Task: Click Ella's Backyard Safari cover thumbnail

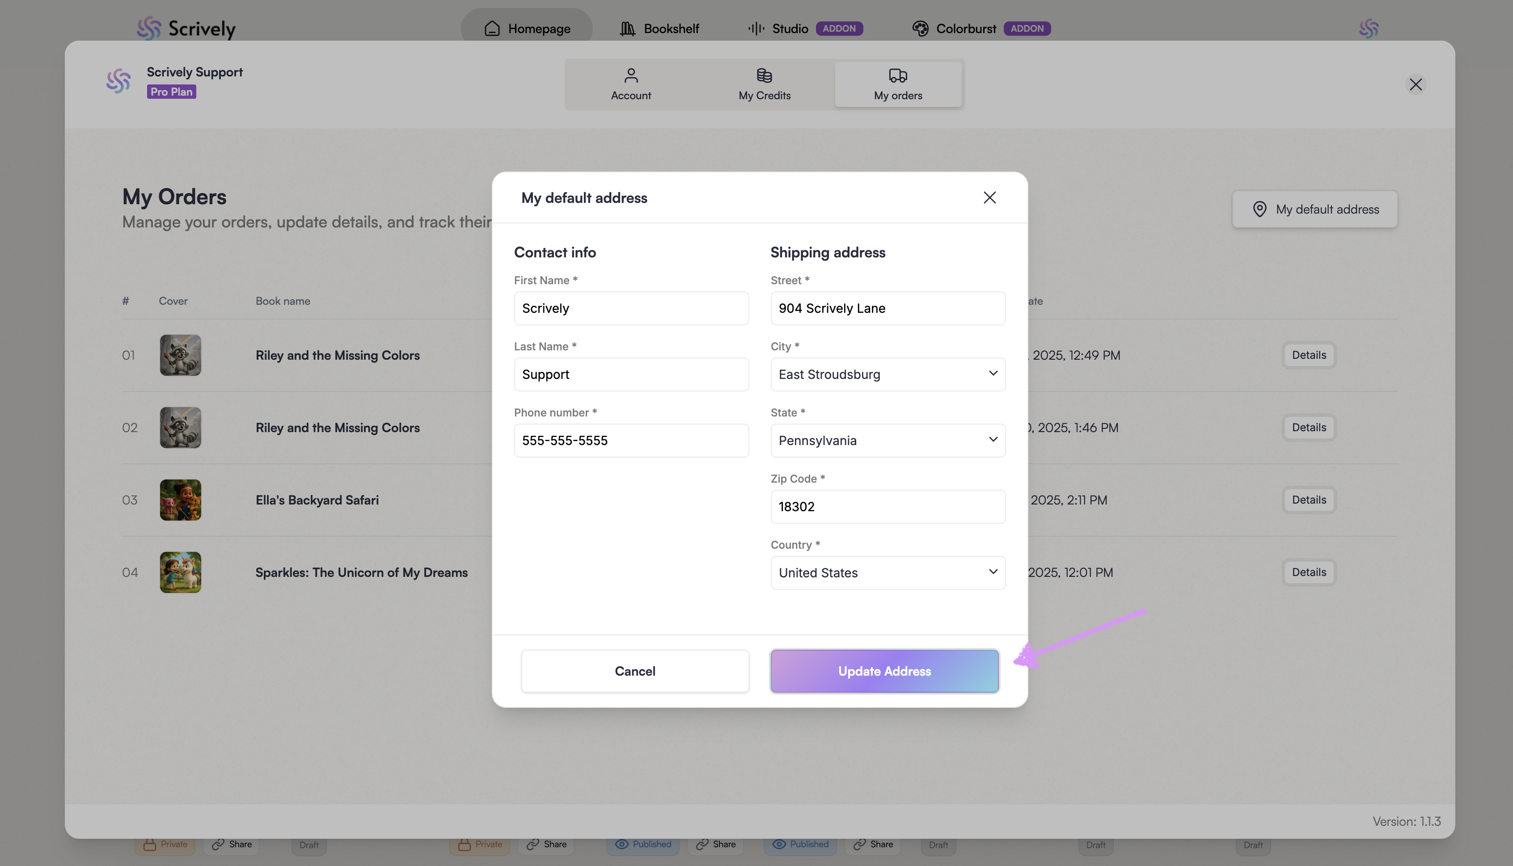Action: tap(180, 500)
